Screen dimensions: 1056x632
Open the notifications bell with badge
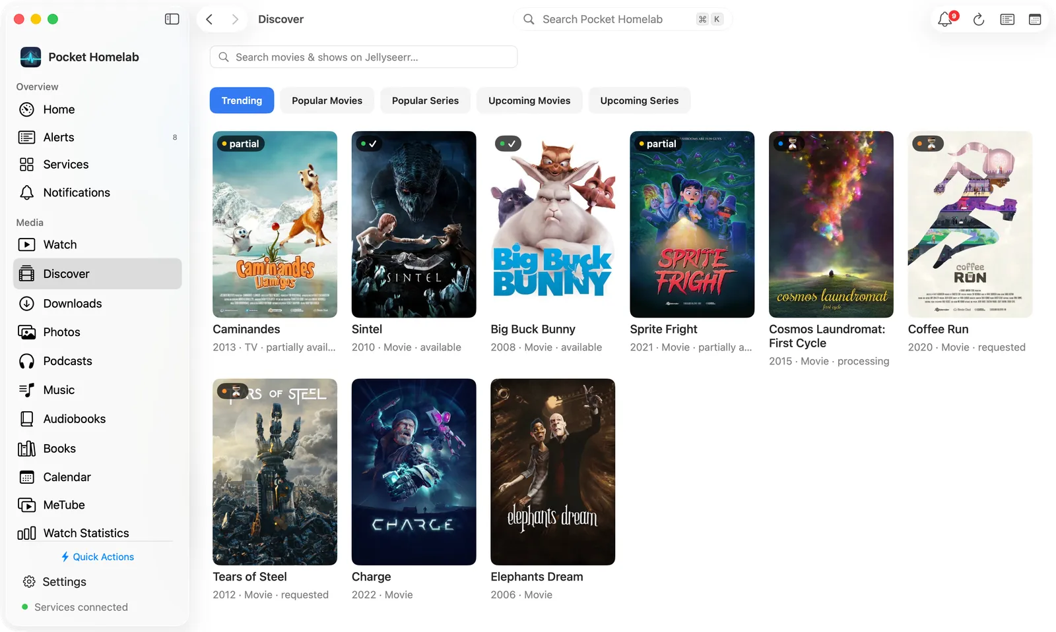pyautogui.click(x=946, y=19)
